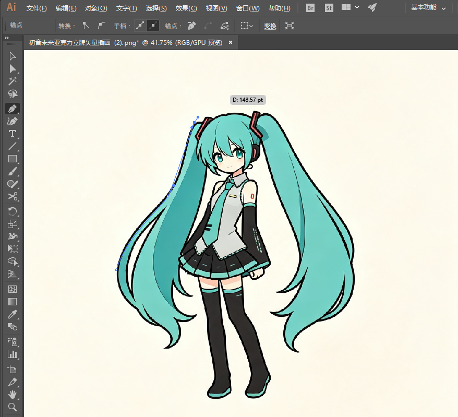Viewport: 458px width, 417px height.
Task: Select the Zoom tool
Action: [13, 407]
